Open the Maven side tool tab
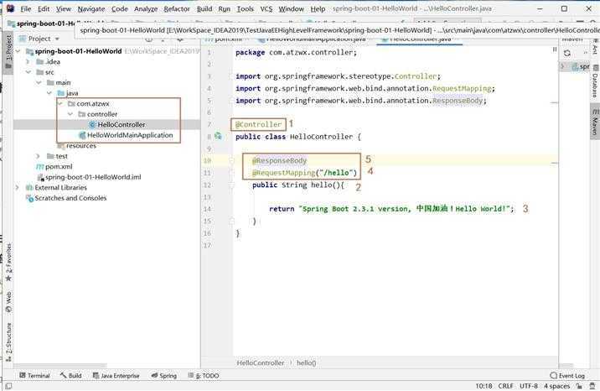The height and width of the screenshot is (391, 600). point(595,122)
